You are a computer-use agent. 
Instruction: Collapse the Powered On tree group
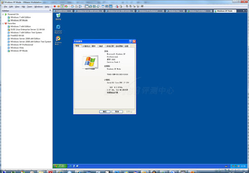[x=3, y=14]
